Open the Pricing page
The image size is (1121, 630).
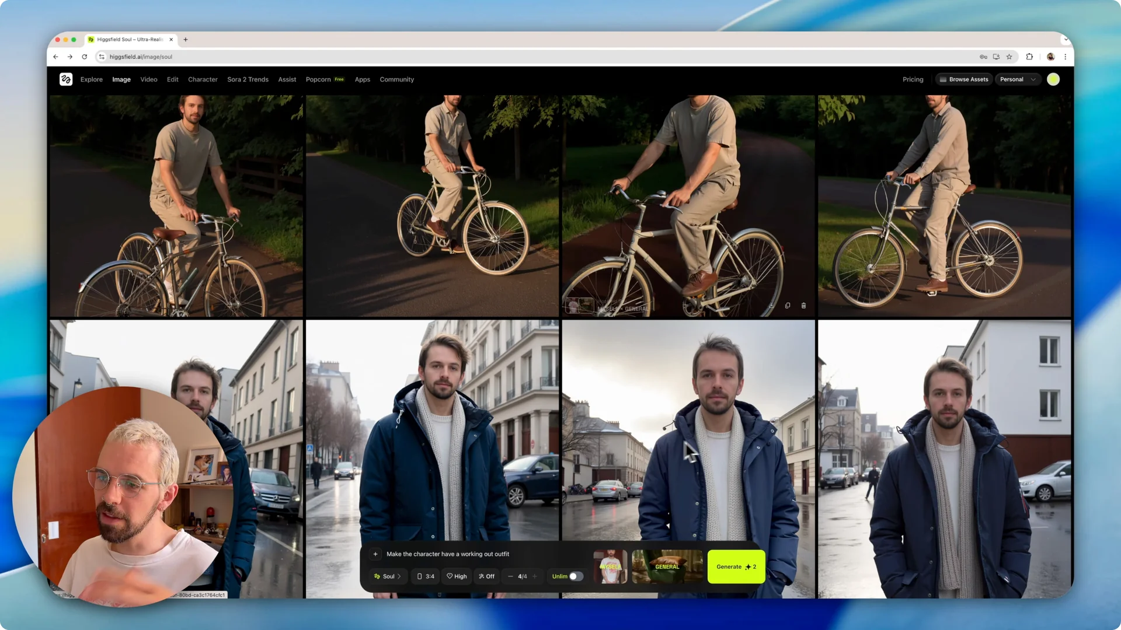pos(913,79)
